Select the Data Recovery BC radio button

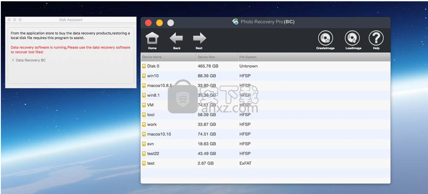tap(13, 60)
